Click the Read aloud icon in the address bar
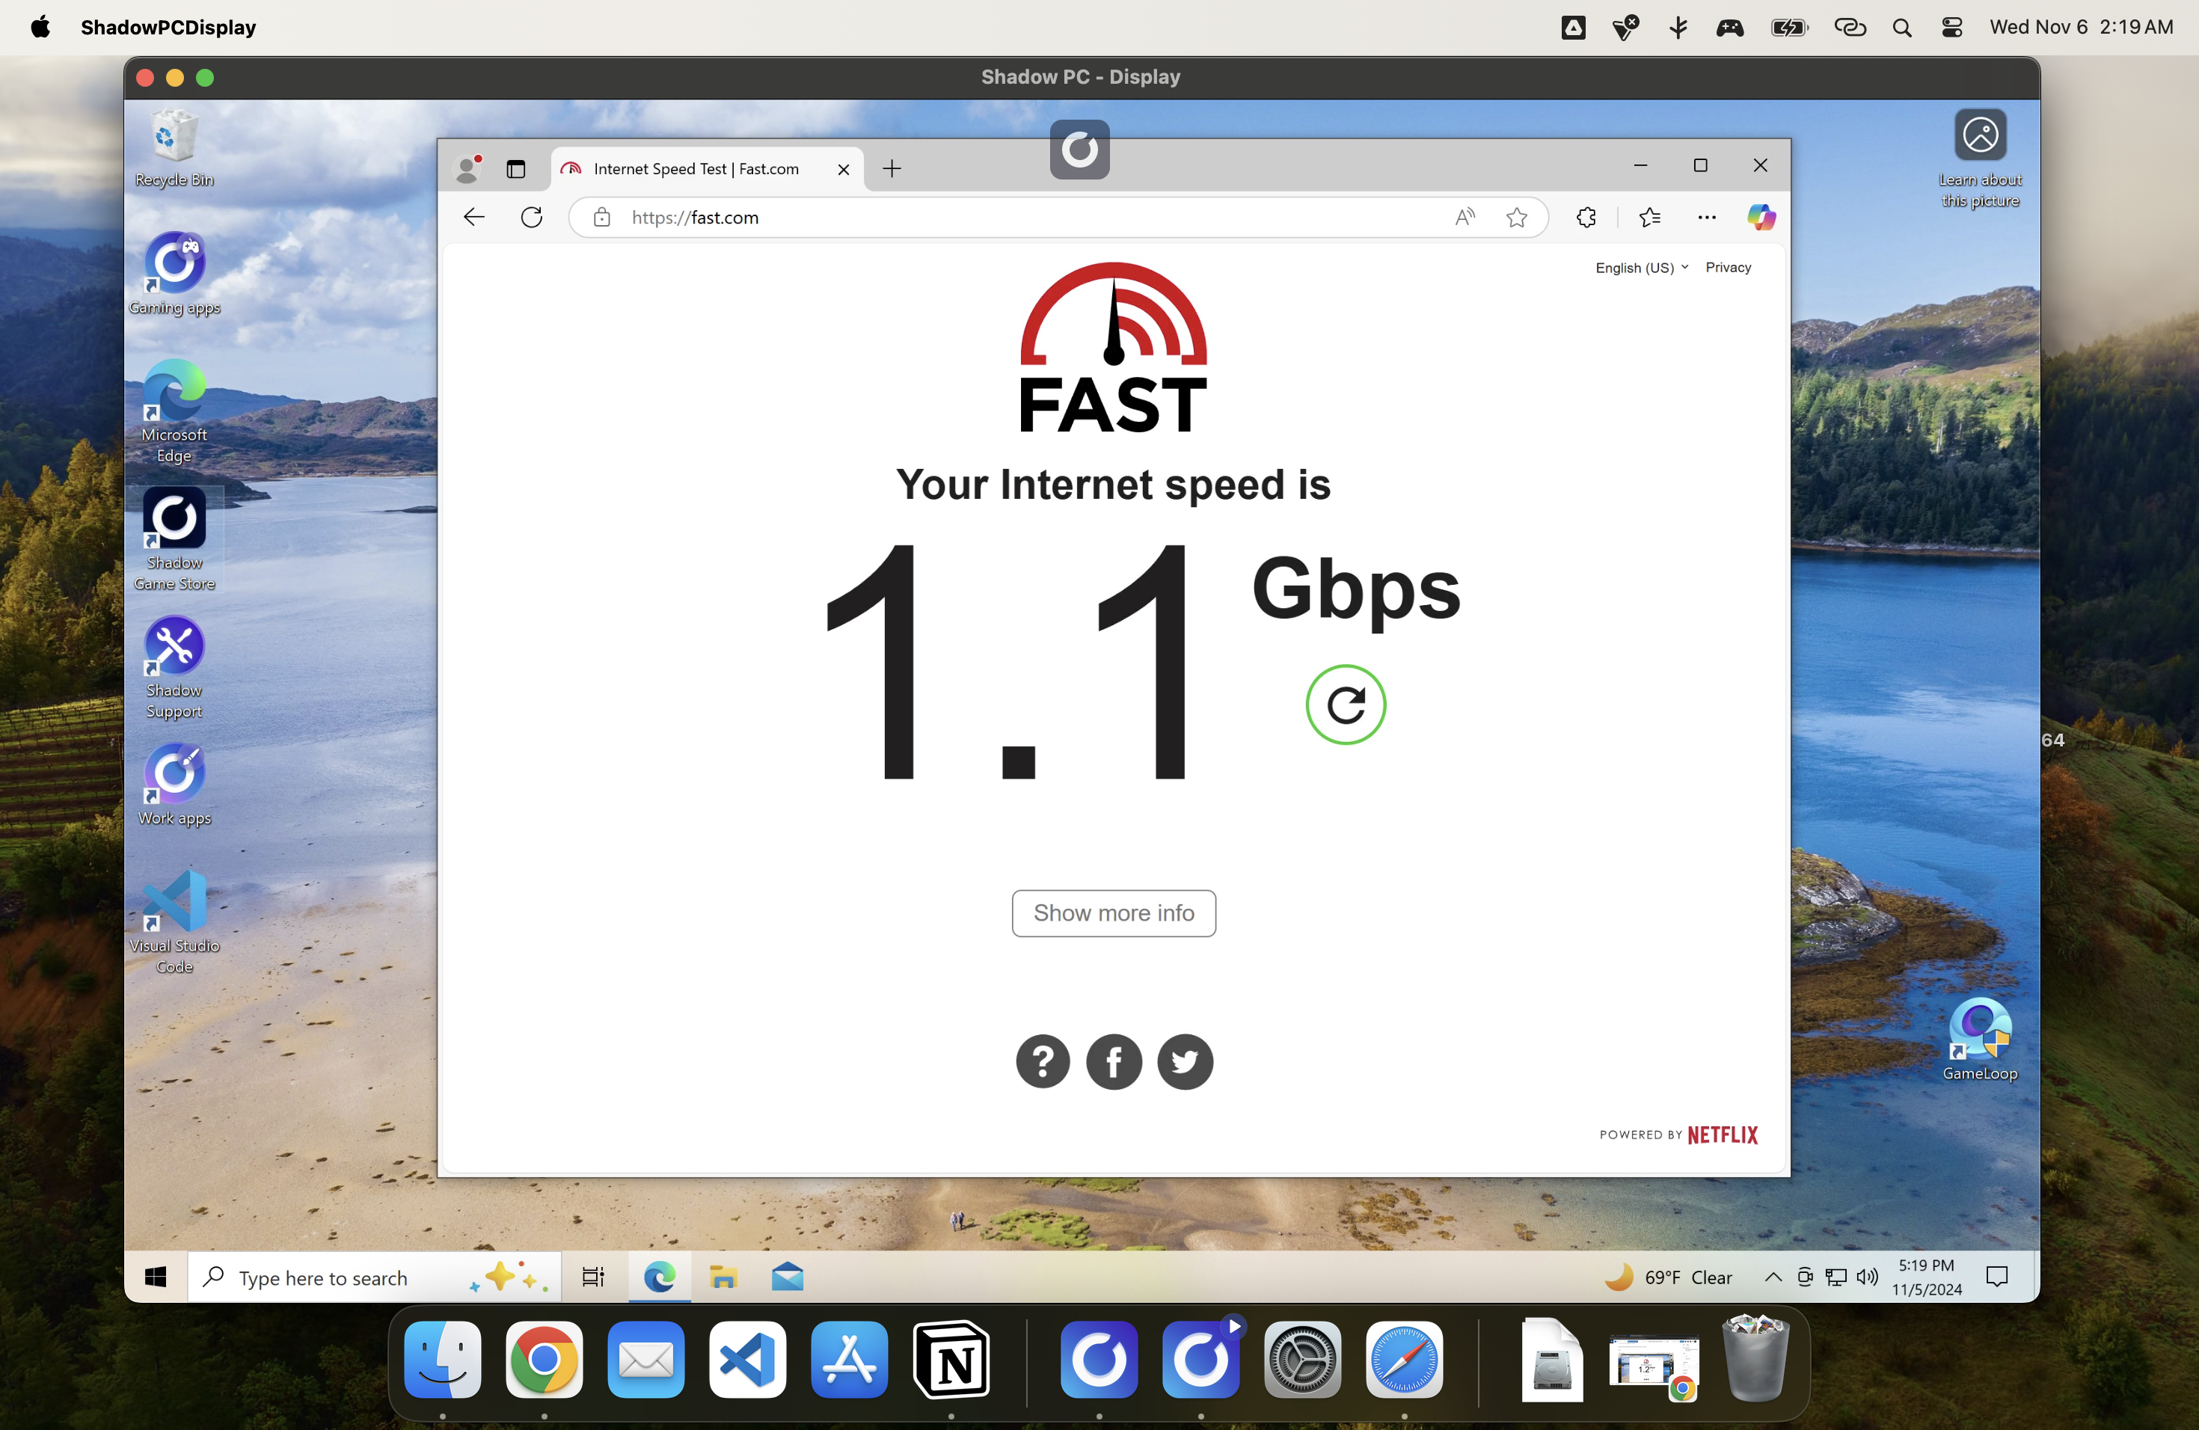This screenshot has height=1430, width=2199. 1465,217
